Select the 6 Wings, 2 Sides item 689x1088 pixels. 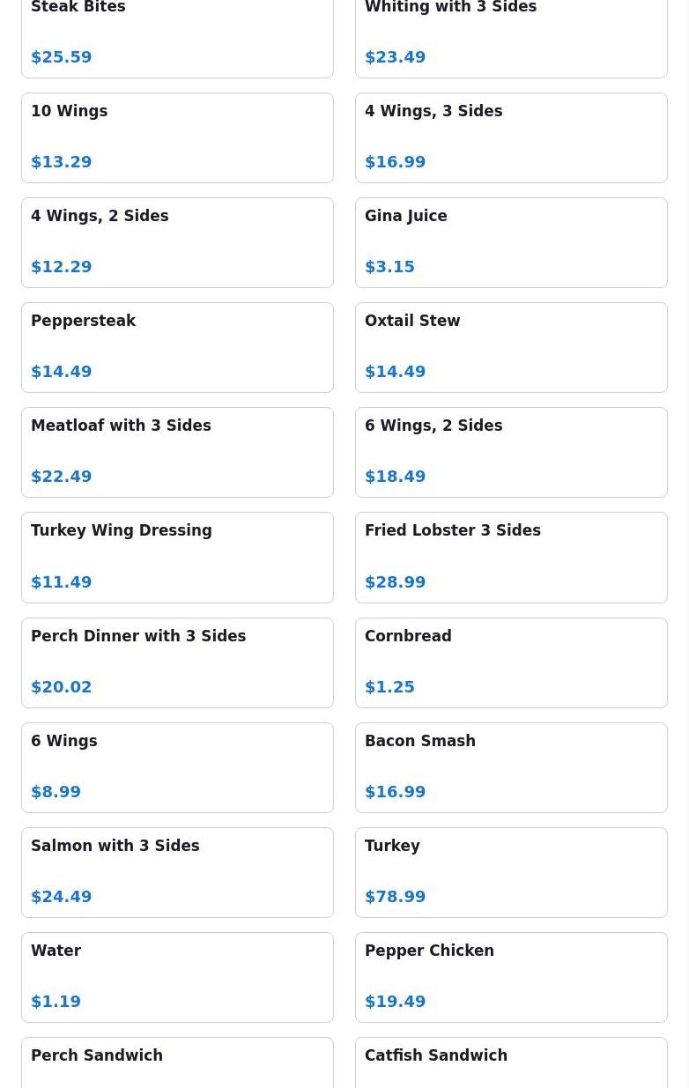pos(511,452)
